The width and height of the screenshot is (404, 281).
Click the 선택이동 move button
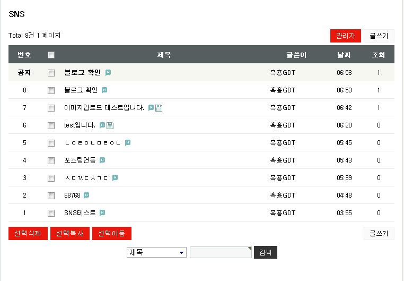(x=111, y=234)
